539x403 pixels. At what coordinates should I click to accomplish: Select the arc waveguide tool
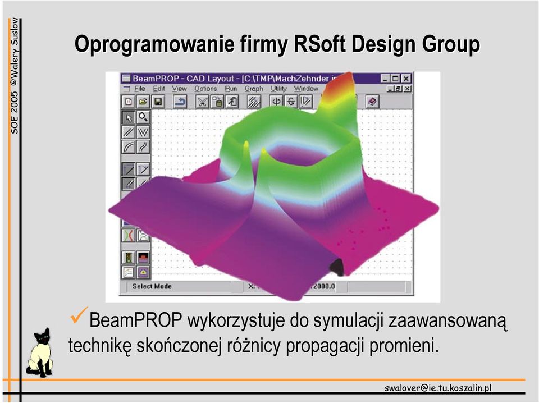pos(129,146)
